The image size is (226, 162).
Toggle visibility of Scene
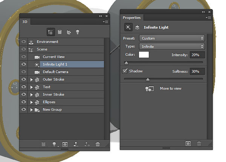point(24,49)
